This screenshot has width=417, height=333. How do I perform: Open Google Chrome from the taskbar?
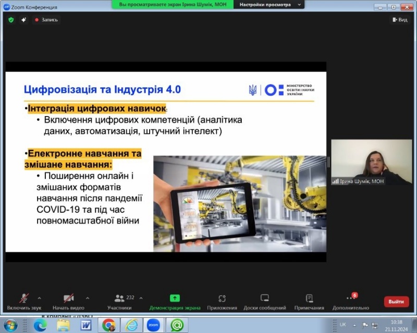click(x=108, y=325)
